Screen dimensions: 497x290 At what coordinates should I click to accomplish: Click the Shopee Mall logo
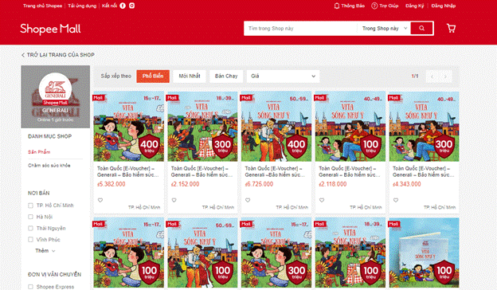pyautogui.click(x=50, y=29)
